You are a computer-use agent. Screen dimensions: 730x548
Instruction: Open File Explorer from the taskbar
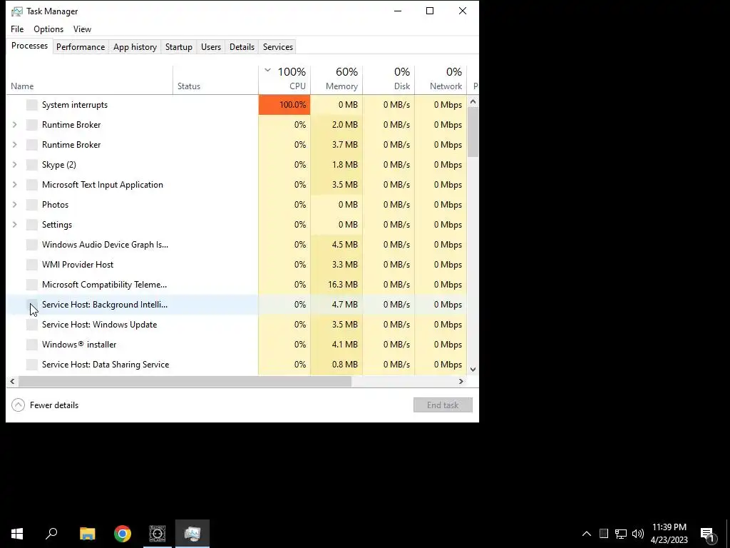[x=88, y=534]
